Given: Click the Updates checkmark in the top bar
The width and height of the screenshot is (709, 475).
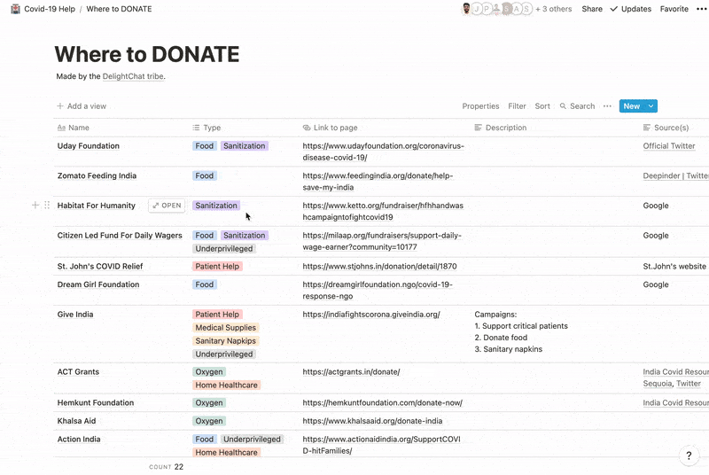Looking at the screenshot, I should point(614,9).
